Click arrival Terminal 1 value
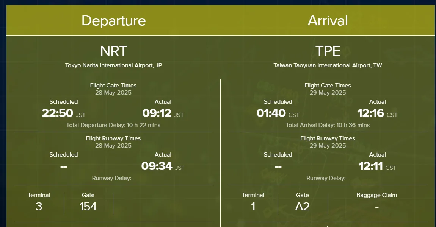The width and height of the screenshot is (436, 227). 253,207
